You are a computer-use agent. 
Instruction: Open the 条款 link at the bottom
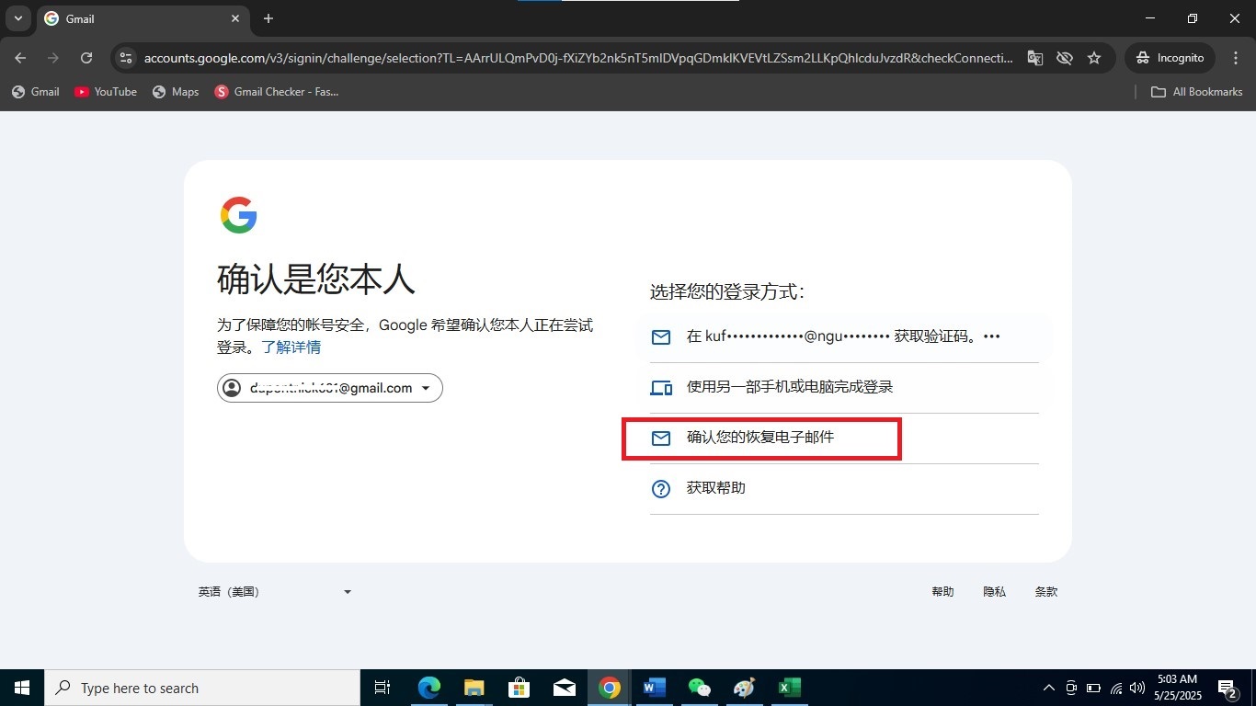(x=1046, y=591)
